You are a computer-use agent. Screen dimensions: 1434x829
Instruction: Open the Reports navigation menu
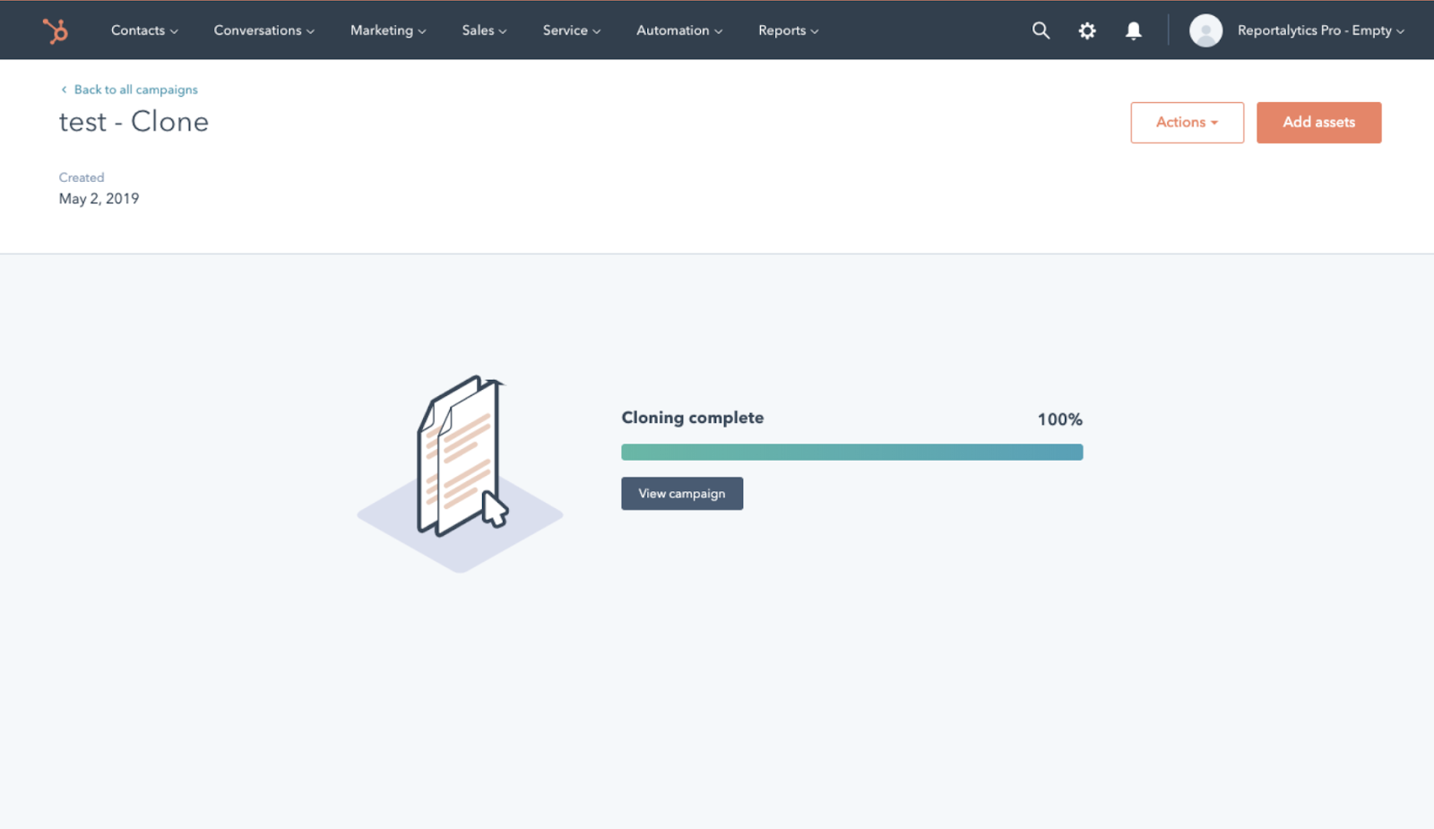[x=788, y=30]
